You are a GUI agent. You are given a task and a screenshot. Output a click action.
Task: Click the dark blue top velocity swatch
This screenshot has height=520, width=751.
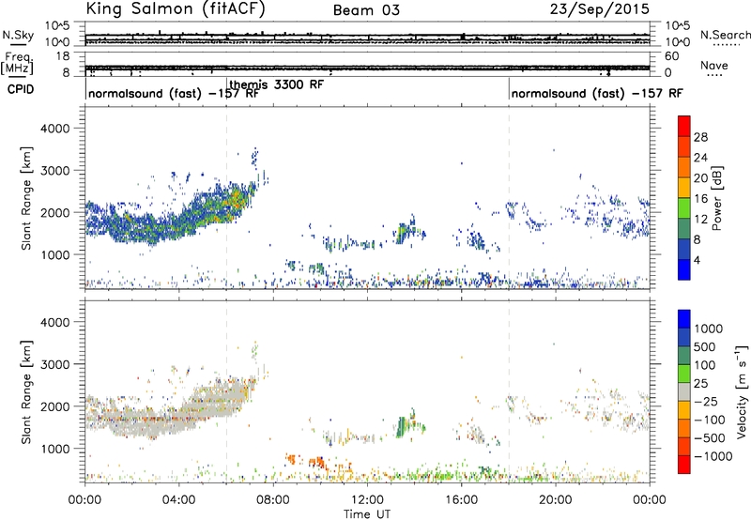[x=684, y=319]
